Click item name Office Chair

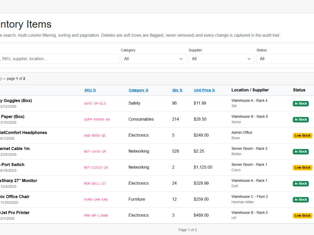pyautogui.click(x=15, y=197)
